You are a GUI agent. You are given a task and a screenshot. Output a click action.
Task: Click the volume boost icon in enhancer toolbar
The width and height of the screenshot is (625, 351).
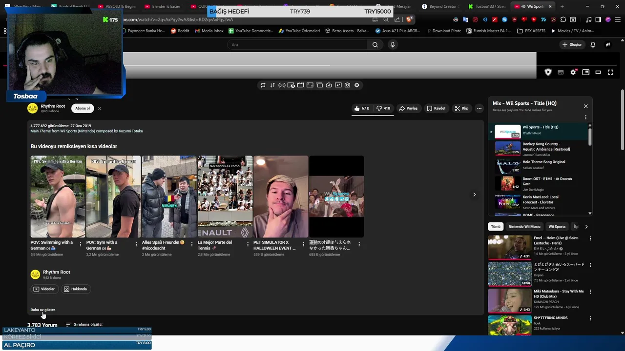click(282, 85)
